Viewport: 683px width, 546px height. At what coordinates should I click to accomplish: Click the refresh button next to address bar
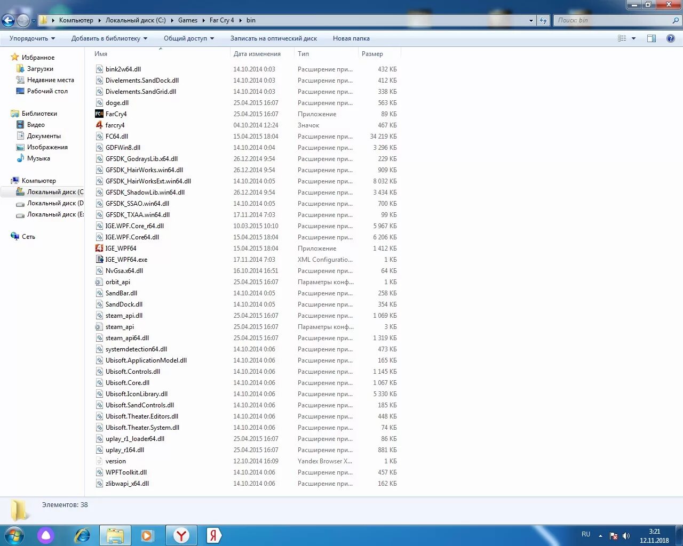(x=543, y=20)
